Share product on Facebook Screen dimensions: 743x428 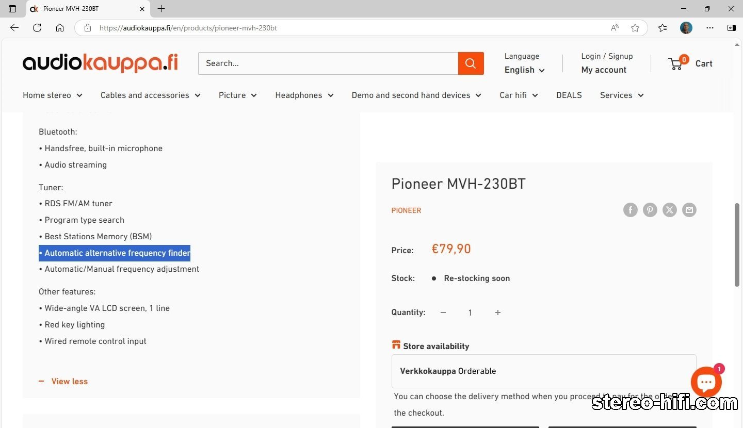tap(631, 210)
